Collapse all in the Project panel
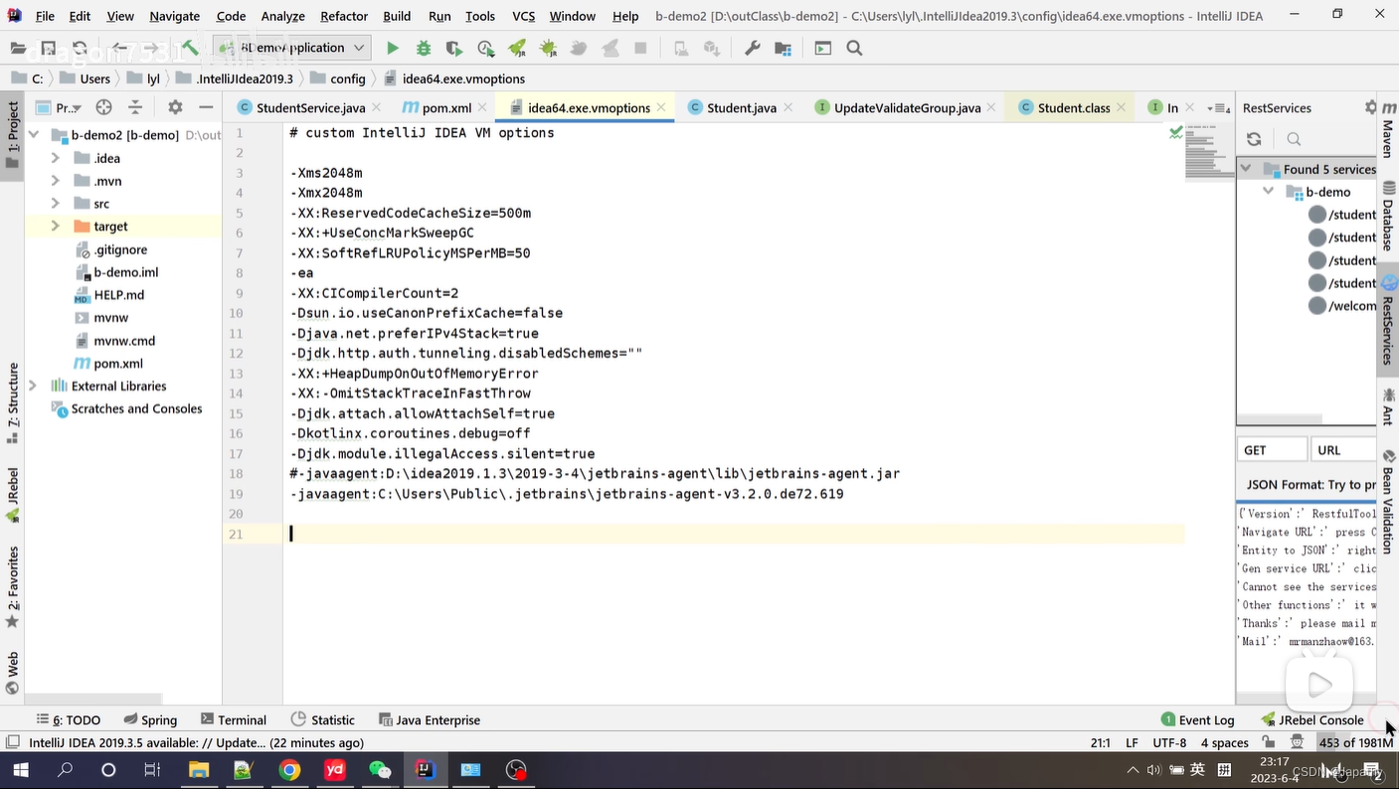 (135, 107)
